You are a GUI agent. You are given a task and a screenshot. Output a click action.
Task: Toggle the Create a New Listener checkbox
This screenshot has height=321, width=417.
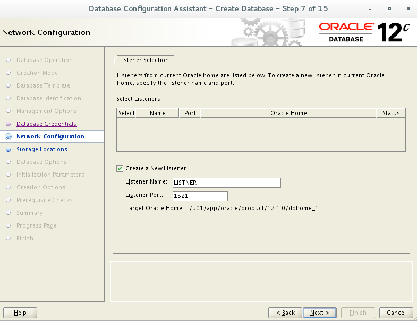(x=120, y=169)
